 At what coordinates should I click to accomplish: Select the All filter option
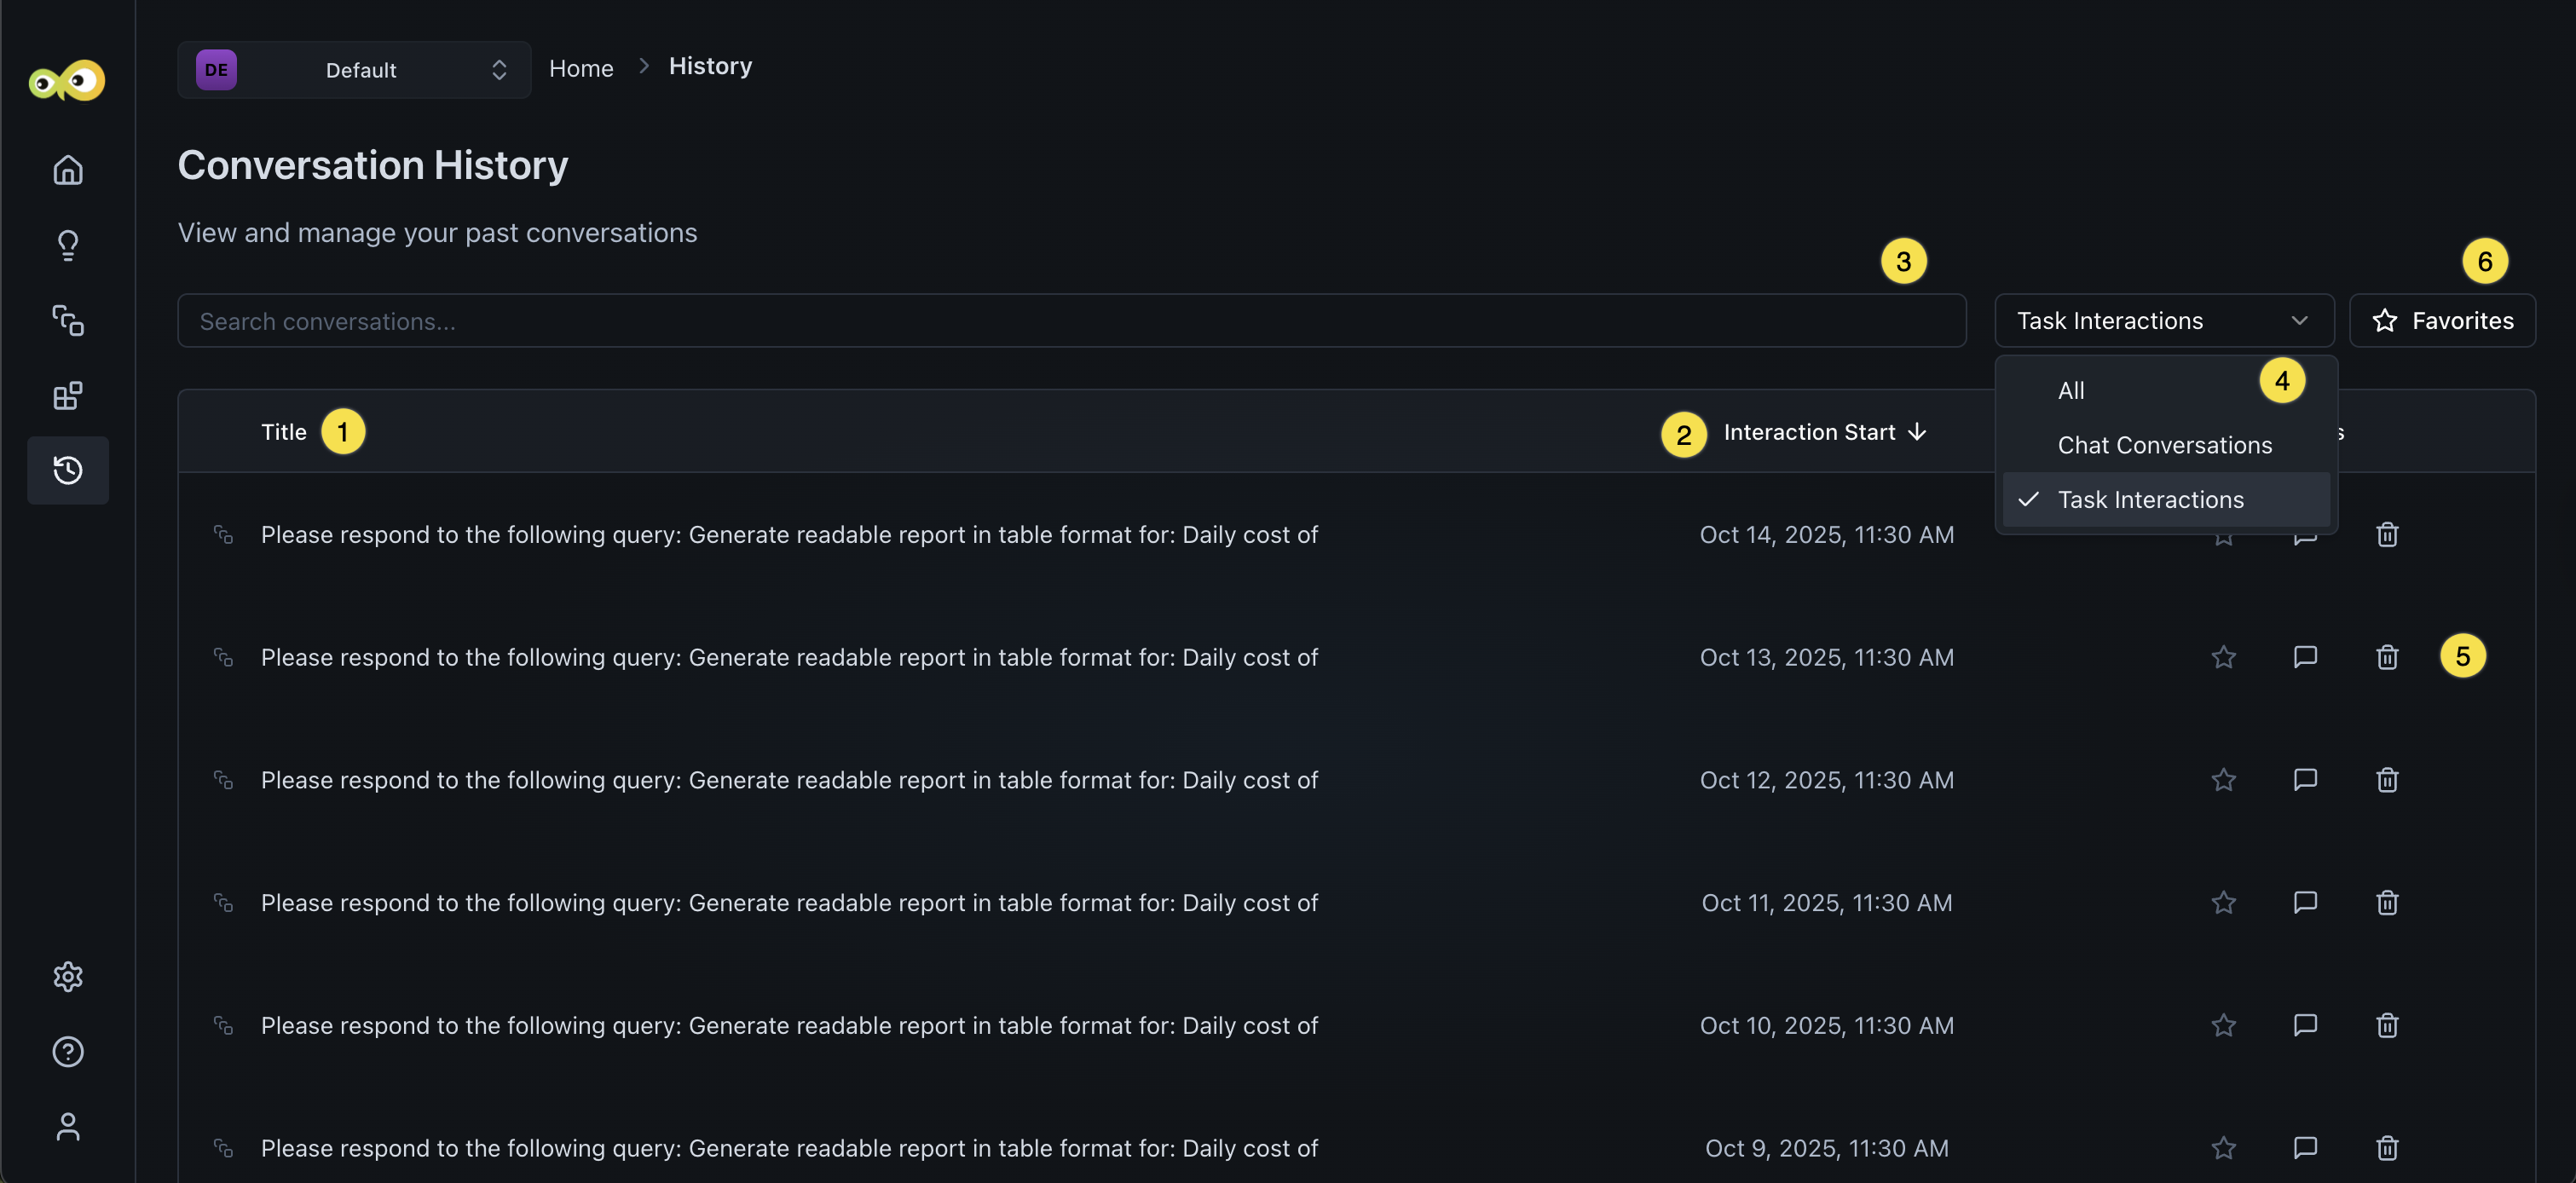click(2071, 391)
